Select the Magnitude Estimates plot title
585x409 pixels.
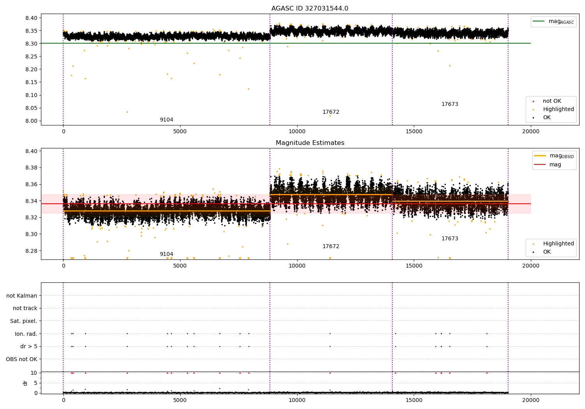coord(310,143)
